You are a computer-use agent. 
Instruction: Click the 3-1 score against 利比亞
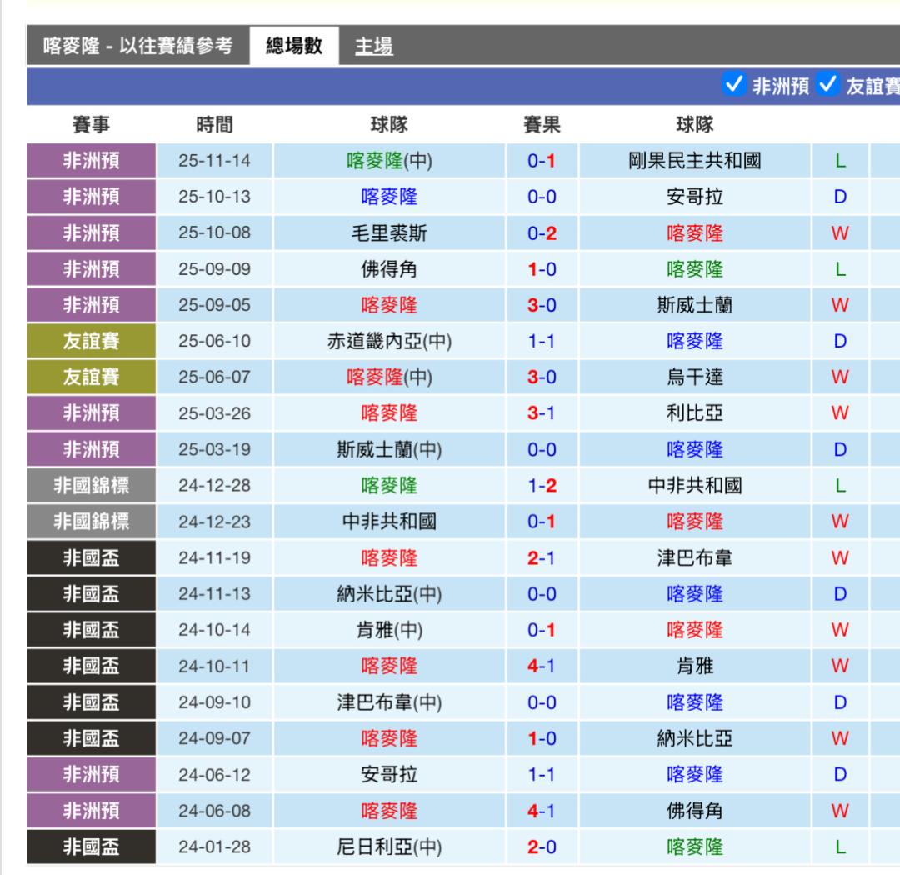tap(542, 413)
